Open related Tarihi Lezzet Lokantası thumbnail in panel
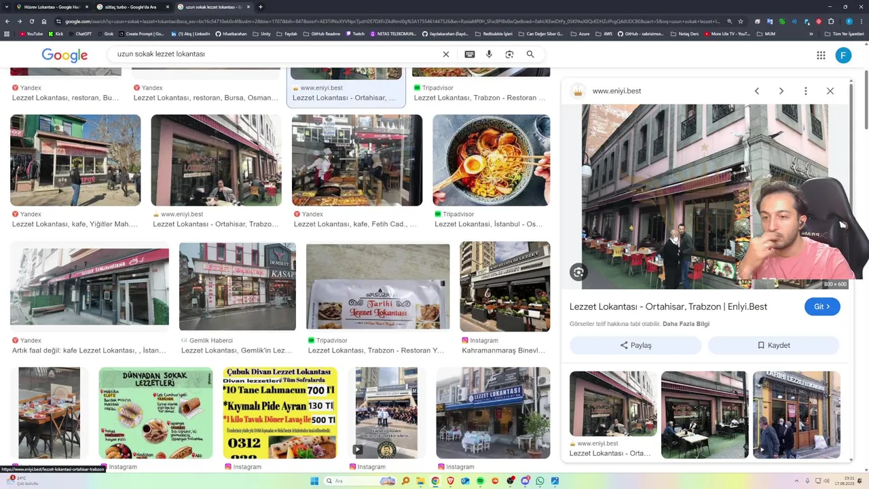The width and height of the screenshot is (869, 489). 796,414
